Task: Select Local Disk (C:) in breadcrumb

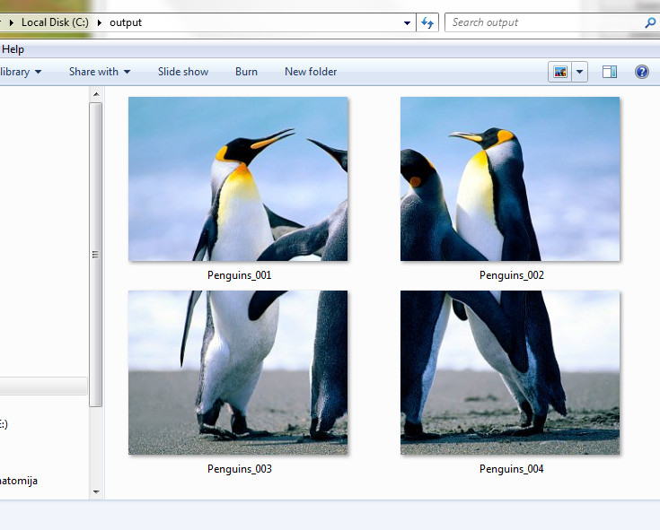Action: point(55,22)
